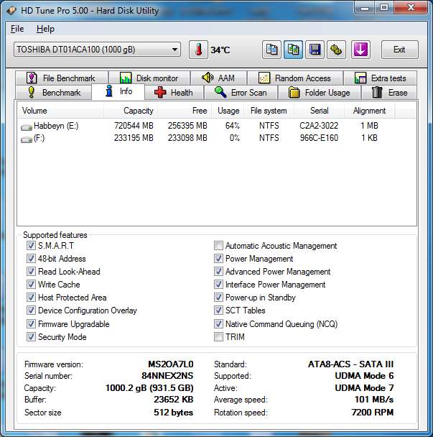Image resolution: width=433 pixels, height=437 pixels.
Task: Open the options gear icon
Action: [335, 50]
